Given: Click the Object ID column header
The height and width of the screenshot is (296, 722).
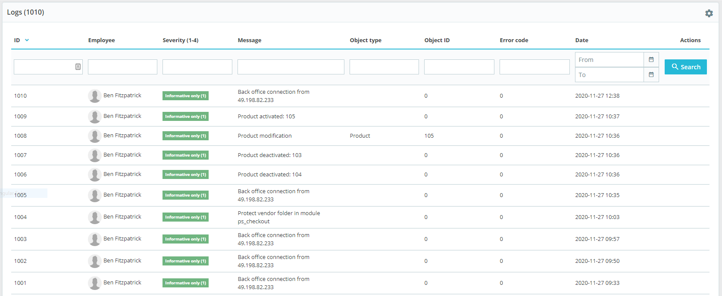Looking at the screenshot, I should pos(437,40).
